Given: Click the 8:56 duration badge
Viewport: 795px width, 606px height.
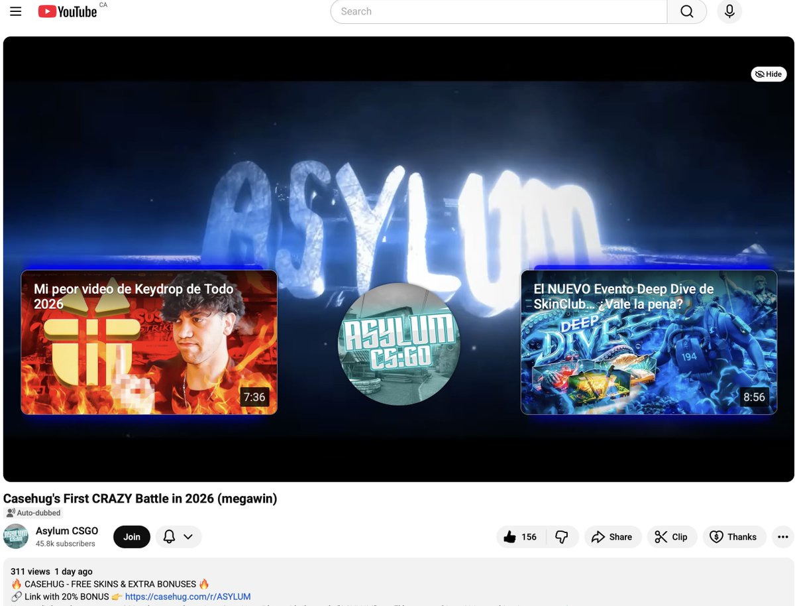Looking at the screenshot, I should pos(754,397).
